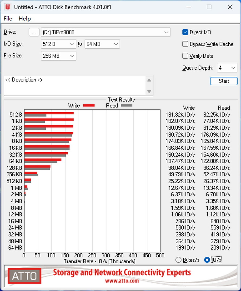Minimize the ATTO Disk Benchmark window

188,7
